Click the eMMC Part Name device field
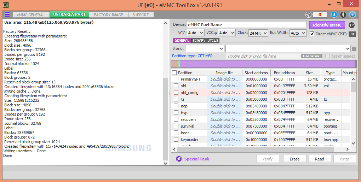This screenshot has height=182, width=361. (246, 25)
